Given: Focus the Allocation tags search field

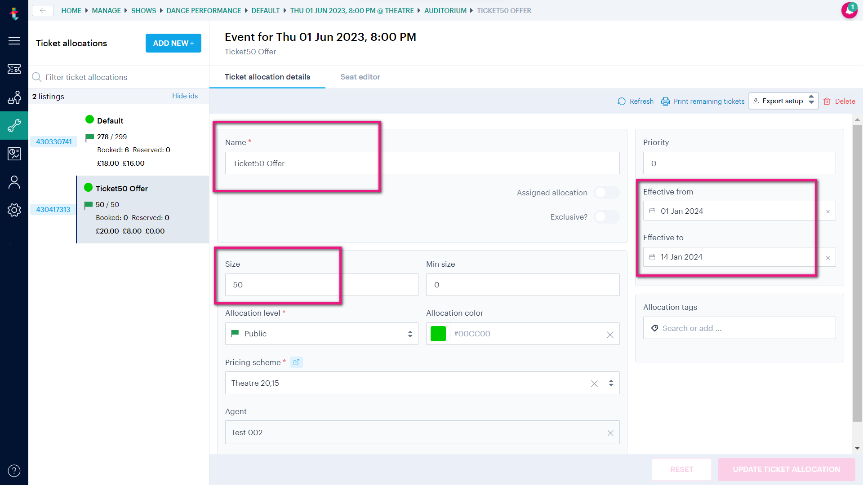Looking at the screenshot, I should [739, 328].
